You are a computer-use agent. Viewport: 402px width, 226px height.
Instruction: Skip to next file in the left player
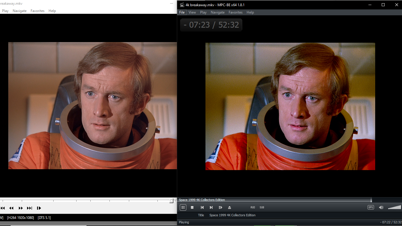coord(29,208)
